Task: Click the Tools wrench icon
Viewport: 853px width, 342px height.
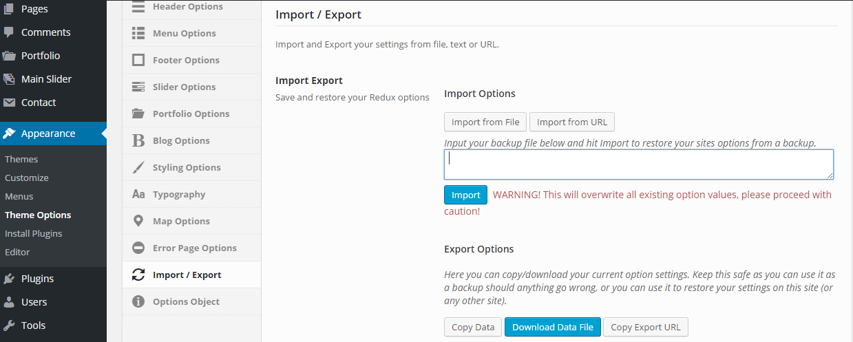Action: click(9, 325)
